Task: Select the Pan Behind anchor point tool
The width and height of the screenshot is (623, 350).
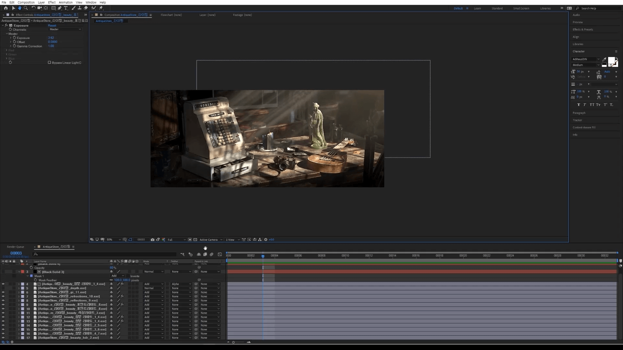Action: coord(46,8)
